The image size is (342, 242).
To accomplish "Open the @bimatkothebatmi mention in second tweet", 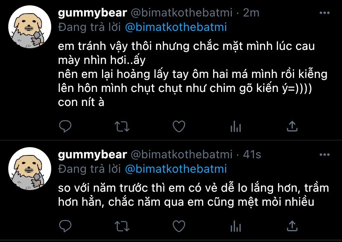I will pos(176,169).
